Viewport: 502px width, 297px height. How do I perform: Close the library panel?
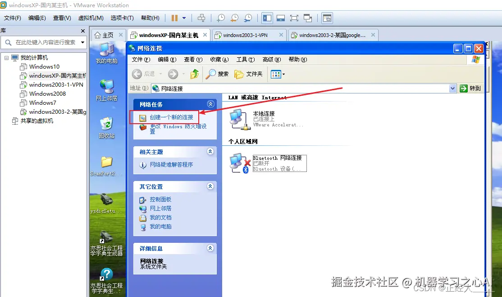(83, 31)
